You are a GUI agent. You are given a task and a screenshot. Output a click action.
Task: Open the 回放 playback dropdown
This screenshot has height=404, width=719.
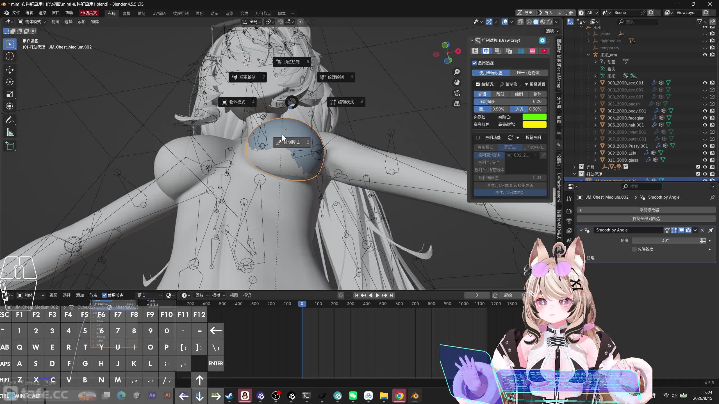[x=202, y=295]
